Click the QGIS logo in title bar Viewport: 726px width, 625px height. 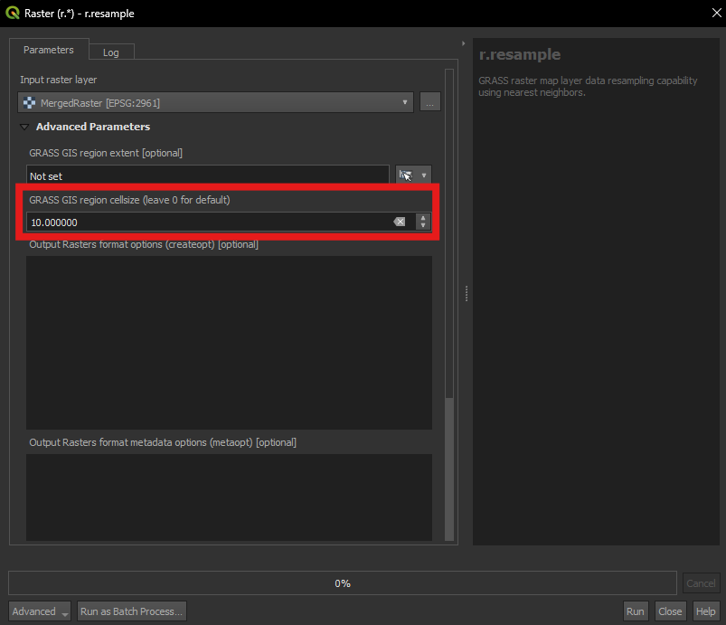click(x=14, y=14)
